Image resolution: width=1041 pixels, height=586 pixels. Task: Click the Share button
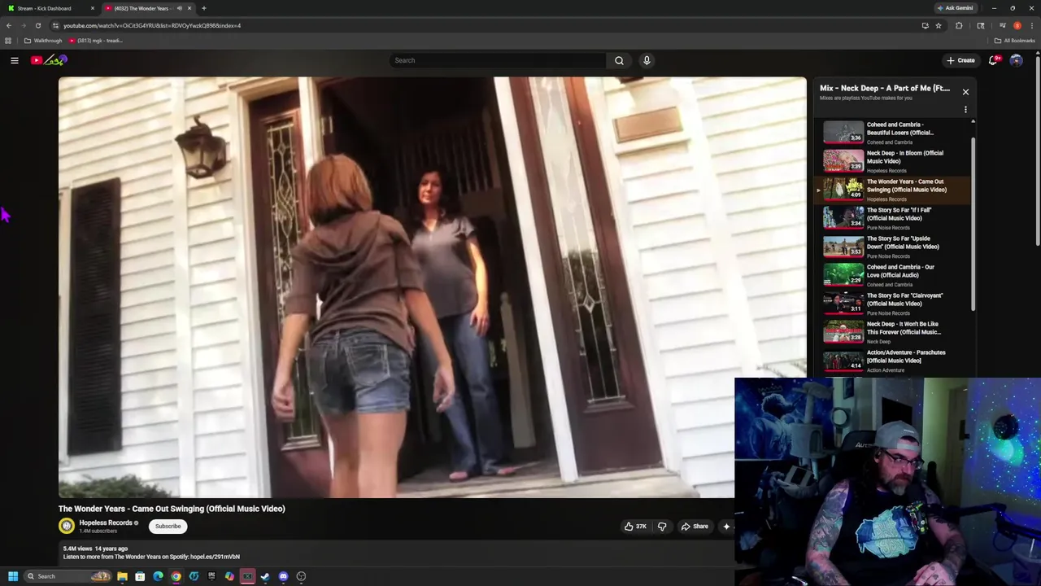695,527
